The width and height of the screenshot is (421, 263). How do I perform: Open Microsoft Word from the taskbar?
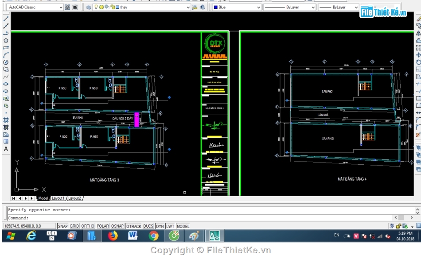click(133, 236)
